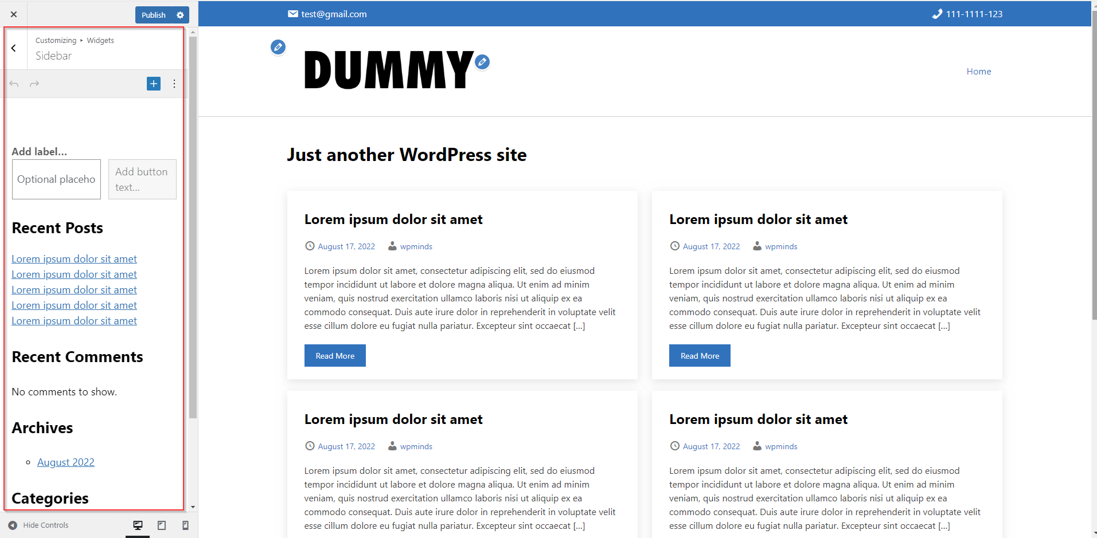Click the pencil icon above the site logo
This screenshot has height=538, width=1097.
tap(278, 48)
